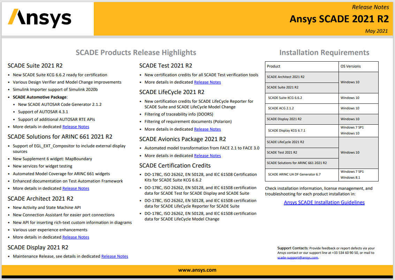Image resolution: width=395 pixels, height=280 pixels.
Task: Click the 'SCADE Architect 2021 R2' section heading
Action: 40,199
